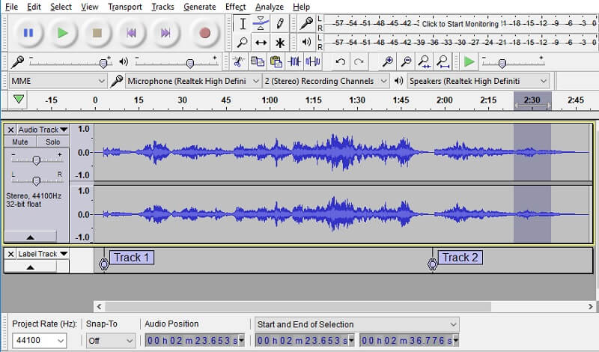This screenshot has width=599, height=352.
Task: Click the Cut scissors icon
Action: tap(238, 61)
